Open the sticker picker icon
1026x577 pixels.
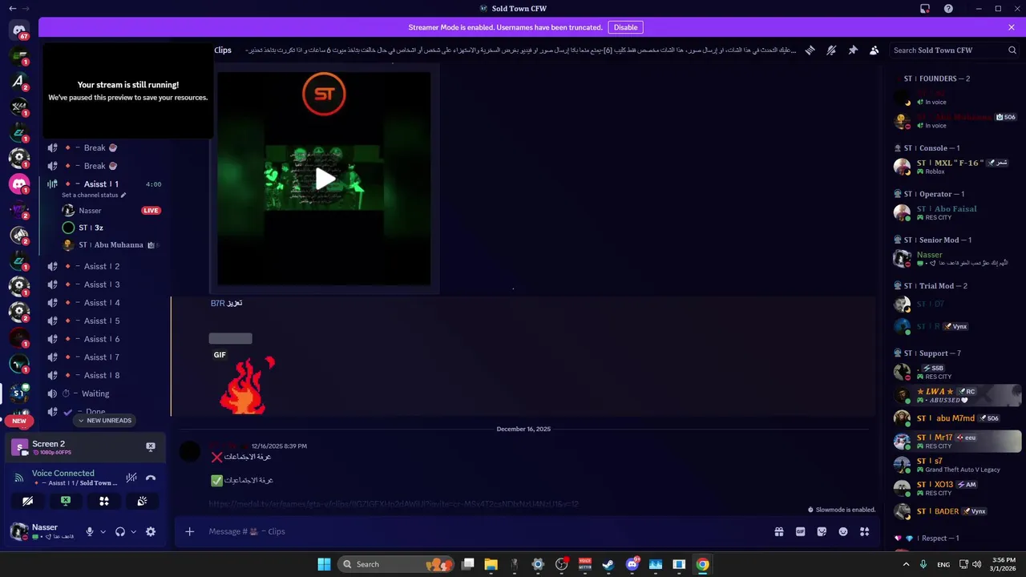pyautogui.click(x=822, y=531)
